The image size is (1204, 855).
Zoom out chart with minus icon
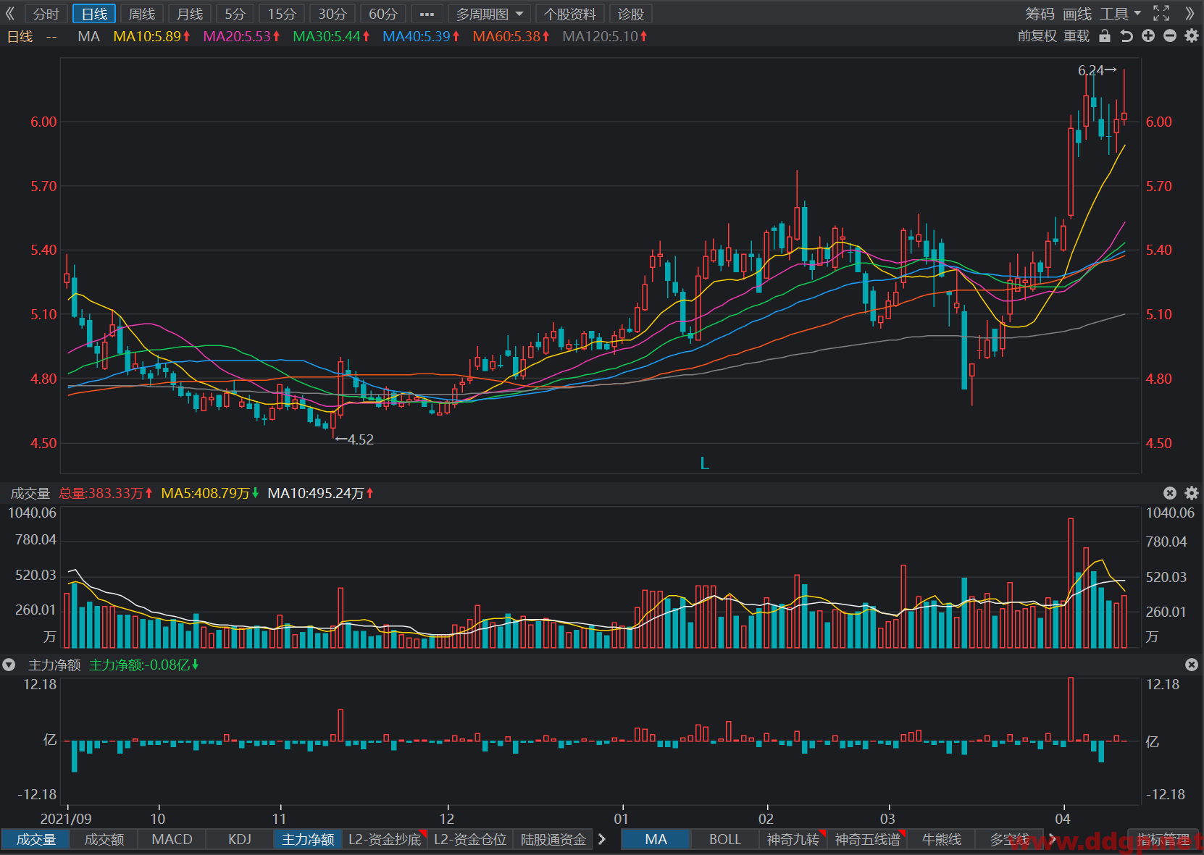click(1170, 36)
